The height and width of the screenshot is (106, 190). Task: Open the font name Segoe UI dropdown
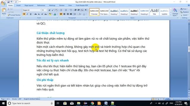[x=40, y=10]
